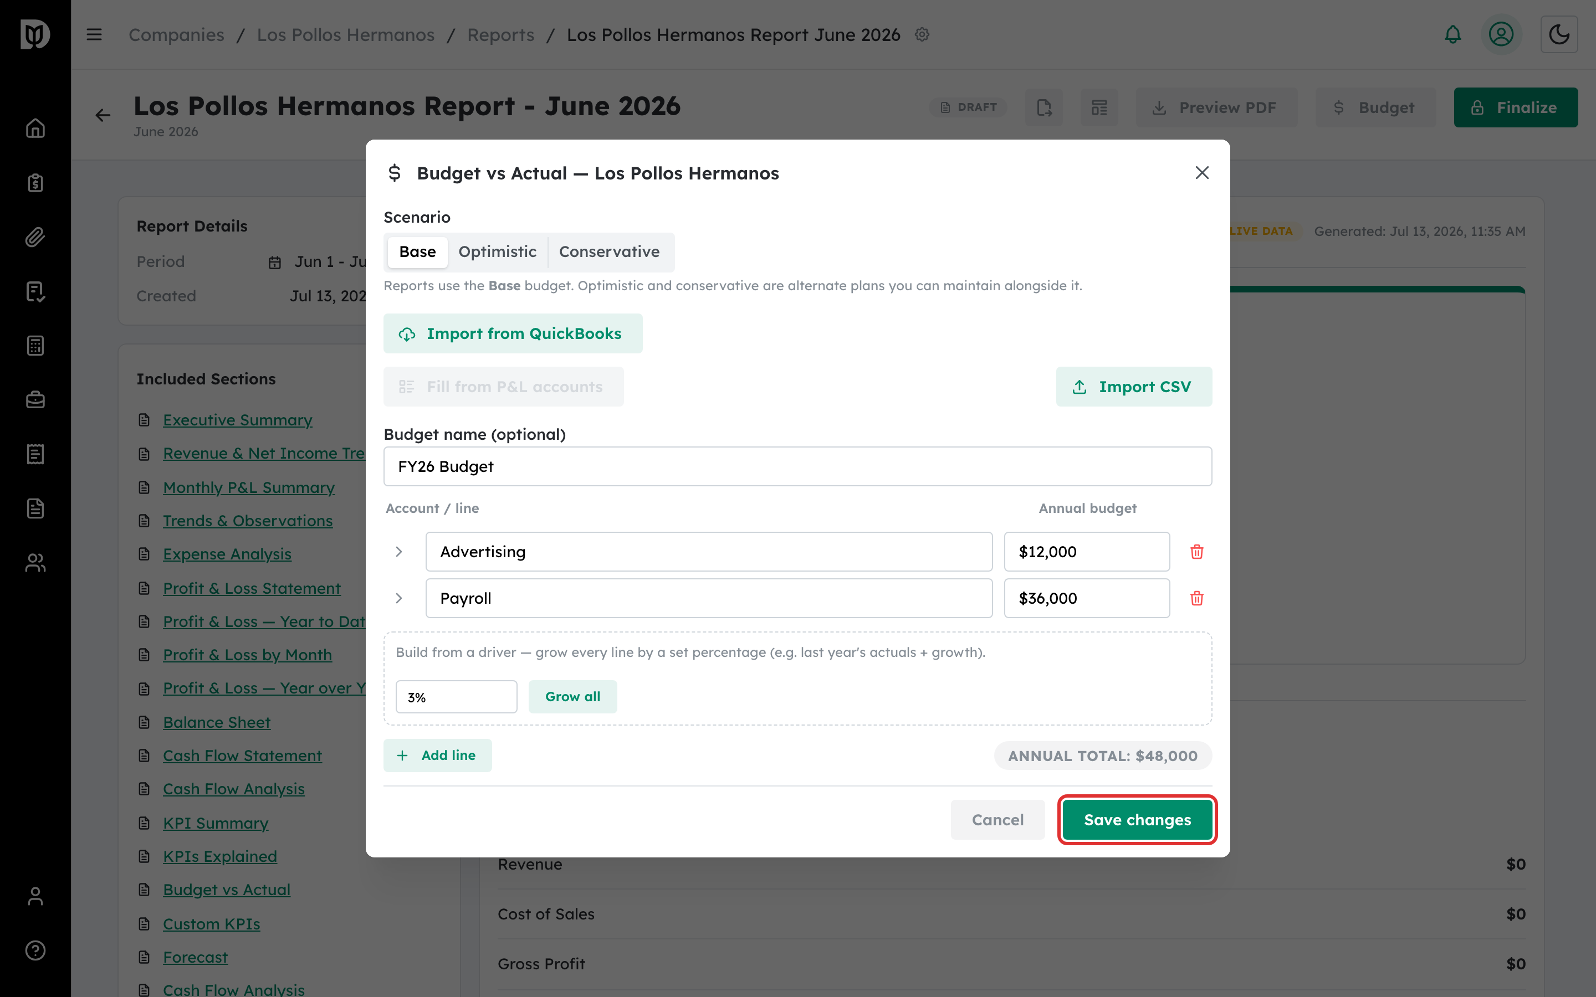Click the Payroll account name field

(709, 598)
